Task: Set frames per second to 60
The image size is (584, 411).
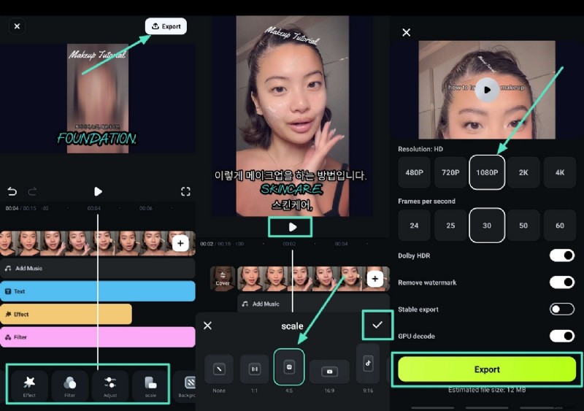Action: tap(560, 226)
